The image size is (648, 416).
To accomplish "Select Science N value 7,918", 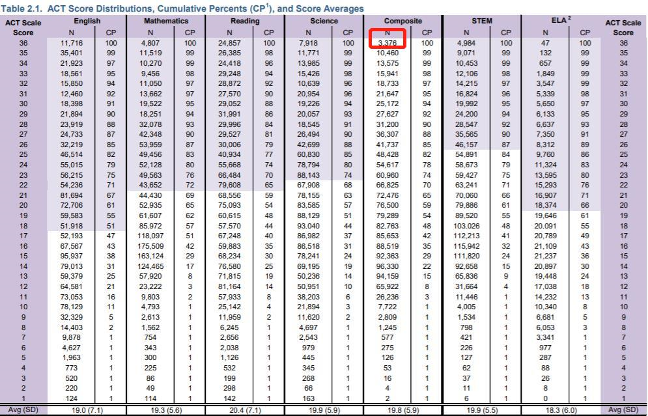I will tap(310, 43).
